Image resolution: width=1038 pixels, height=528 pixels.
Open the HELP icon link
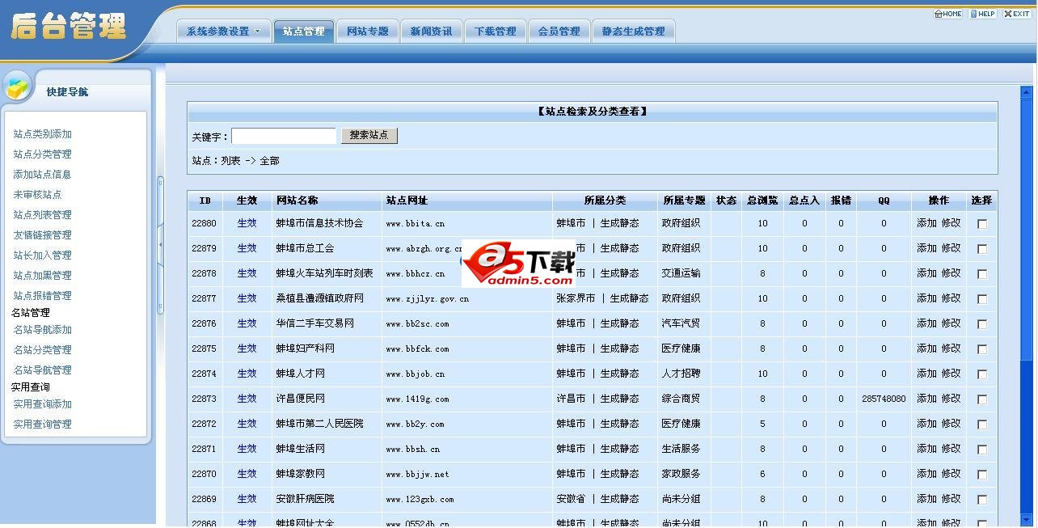pos(983,14)
